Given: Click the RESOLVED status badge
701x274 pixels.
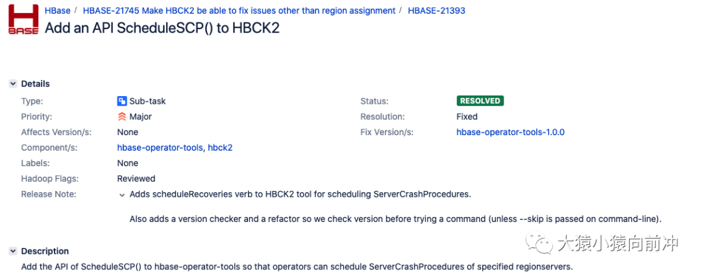Looking at the screenshot, I should [480, 101].
